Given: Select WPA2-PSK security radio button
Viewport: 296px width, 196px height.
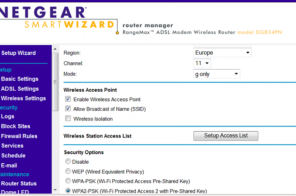Looking at the screenshot, I should [x=68, y=190].
